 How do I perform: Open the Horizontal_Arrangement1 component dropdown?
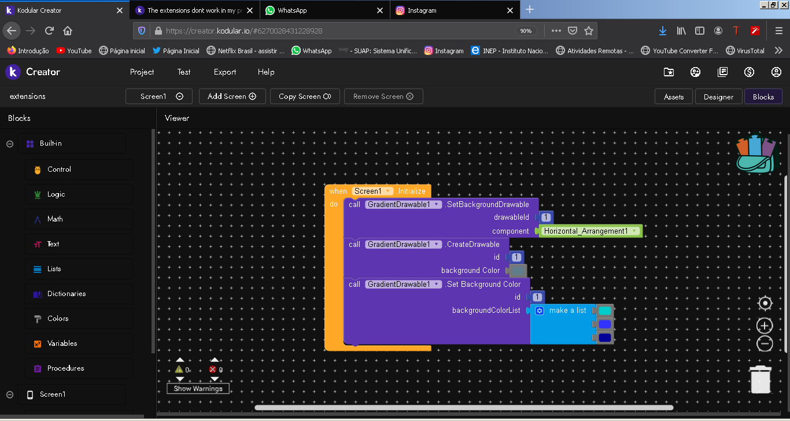tap(634, 231)
